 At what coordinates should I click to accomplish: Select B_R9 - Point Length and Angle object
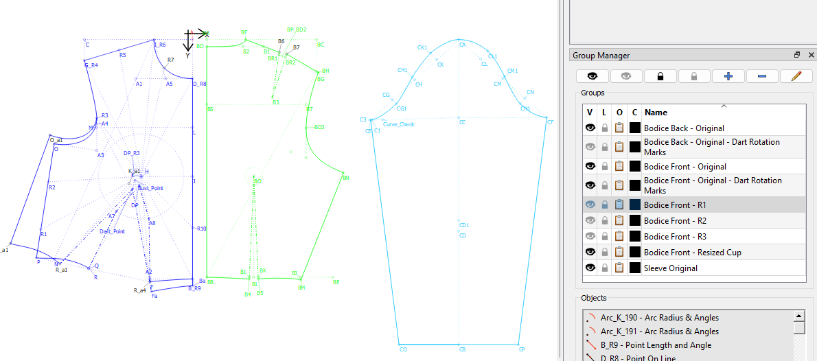[656, 345]
